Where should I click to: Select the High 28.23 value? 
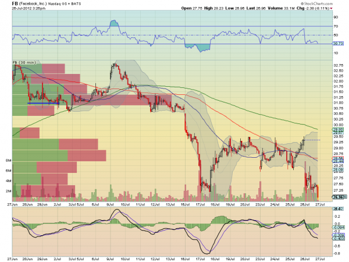click(214, 8)
